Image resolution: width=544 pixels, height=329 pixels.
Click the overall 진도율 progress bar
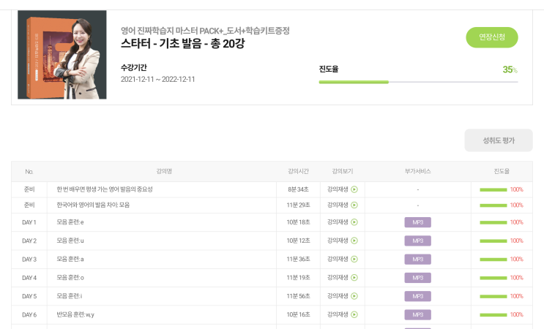(x=418, y=82)
